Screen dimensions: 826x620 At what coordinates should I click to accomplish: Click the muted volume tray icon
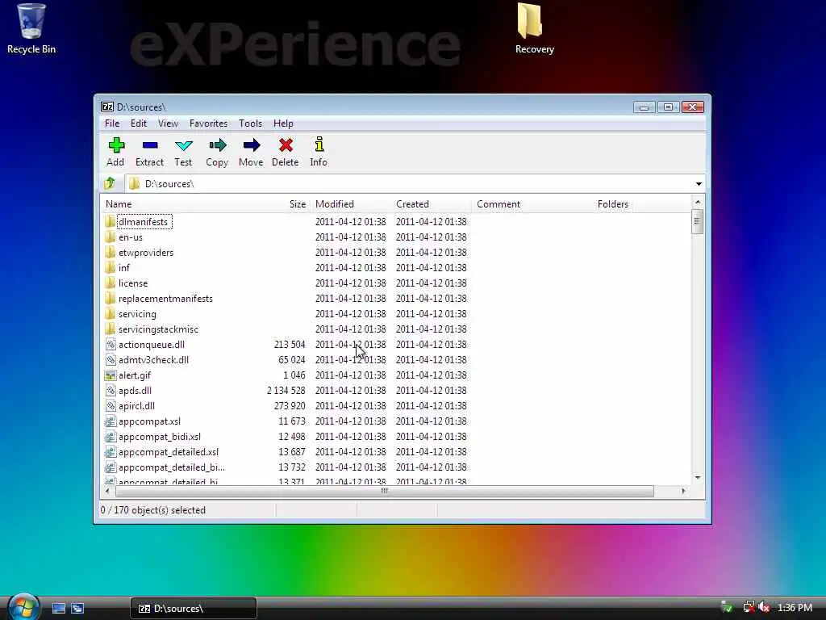tap(765, 607)
